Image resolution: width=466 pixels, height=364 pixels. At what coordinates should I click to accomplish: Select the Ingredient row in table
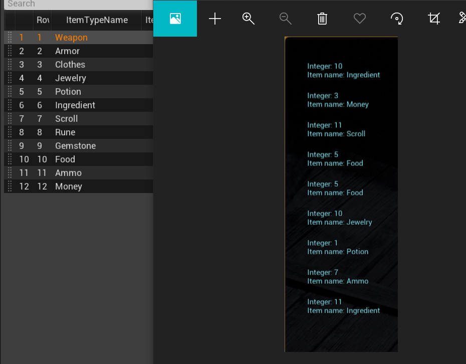click(79, 105)
